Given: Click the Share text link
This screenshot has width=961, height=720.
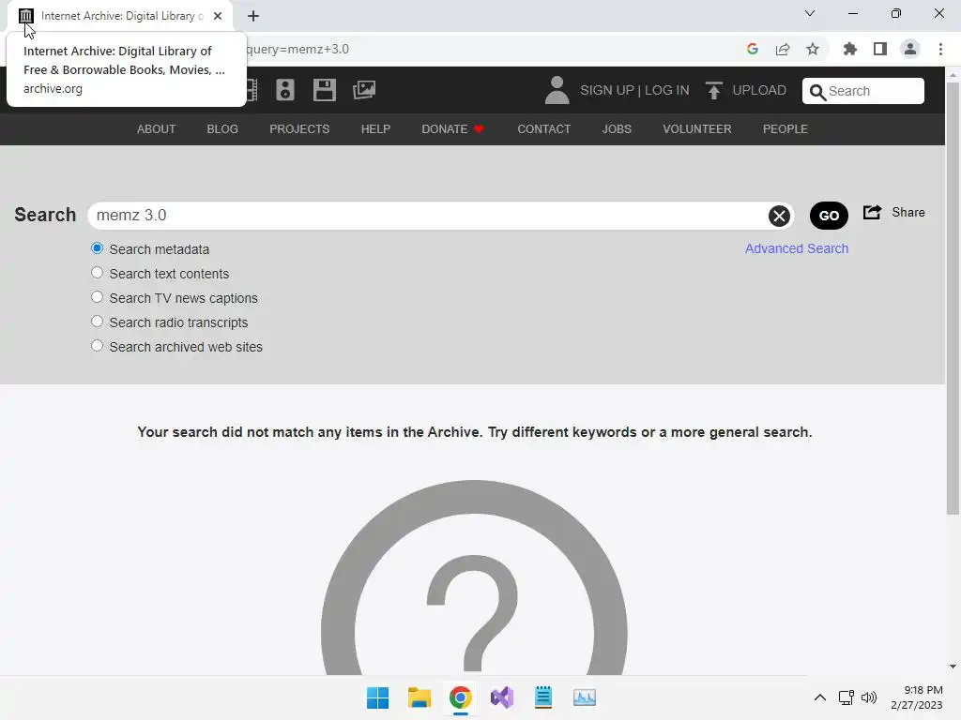Looking at the screenshot, I should click(x=908, y=213).
